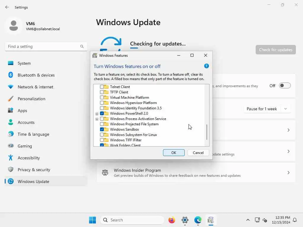The width and height of the screenshot is (303, 227).
Task: Click the Check for updates button
Action: coord(275,50)
